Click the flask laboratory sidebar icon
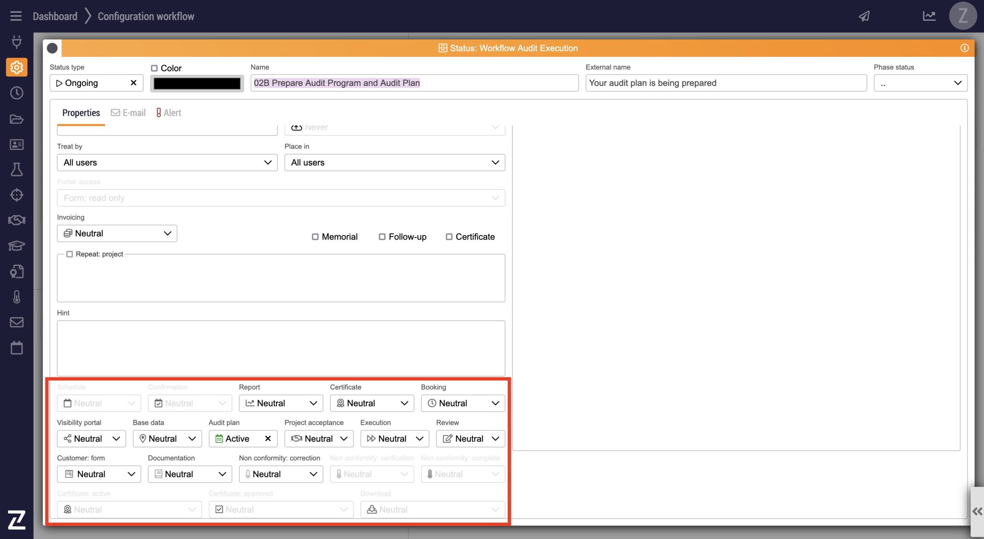Viewport: 984px width, 539px height. (17, 169)
